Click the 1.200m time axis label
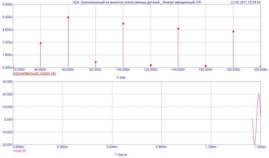The height and width of the screenshot is (158, 269). [x=211, y=147]
